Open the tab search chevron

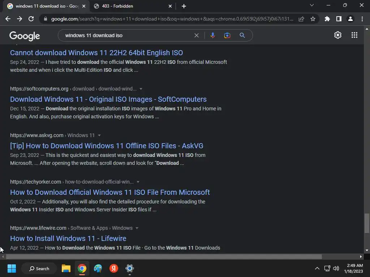[x=312, y=5]
